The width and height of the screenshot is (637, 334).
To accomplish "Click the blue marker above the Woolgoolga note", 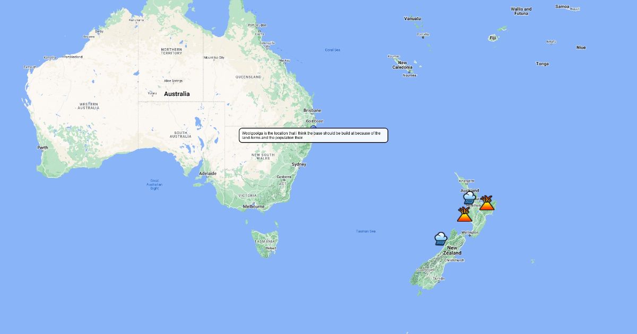I will coord(313,128).
